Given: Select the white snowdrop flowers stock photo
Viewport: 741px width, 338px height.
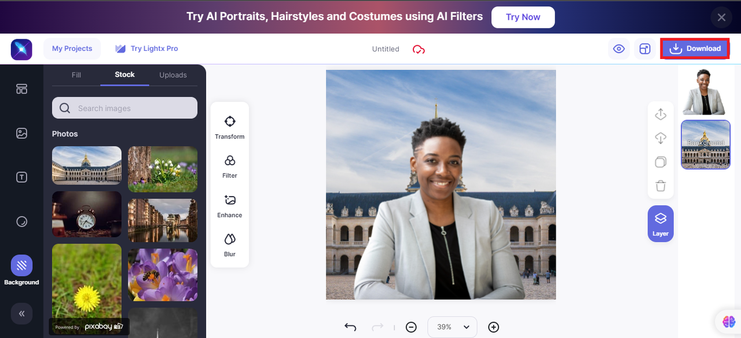Looking at the screenshot, I should (163, 169).
